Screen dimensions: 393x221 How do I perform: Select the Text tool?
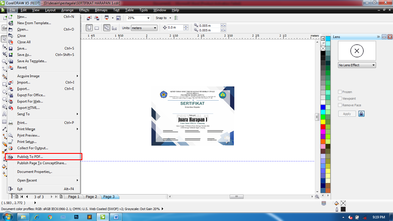coord(4,114)
